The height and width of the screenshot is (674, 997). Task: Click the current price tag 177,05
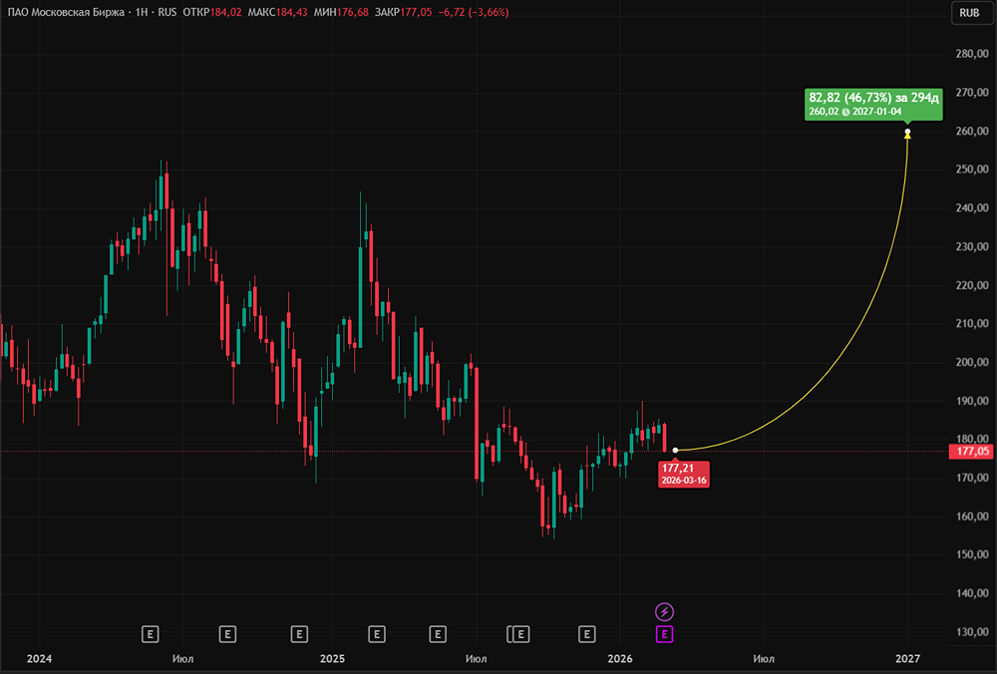tap(972, 452)
